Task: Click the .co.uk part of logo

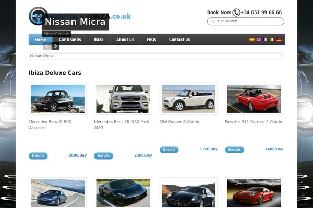Action: 121,16
